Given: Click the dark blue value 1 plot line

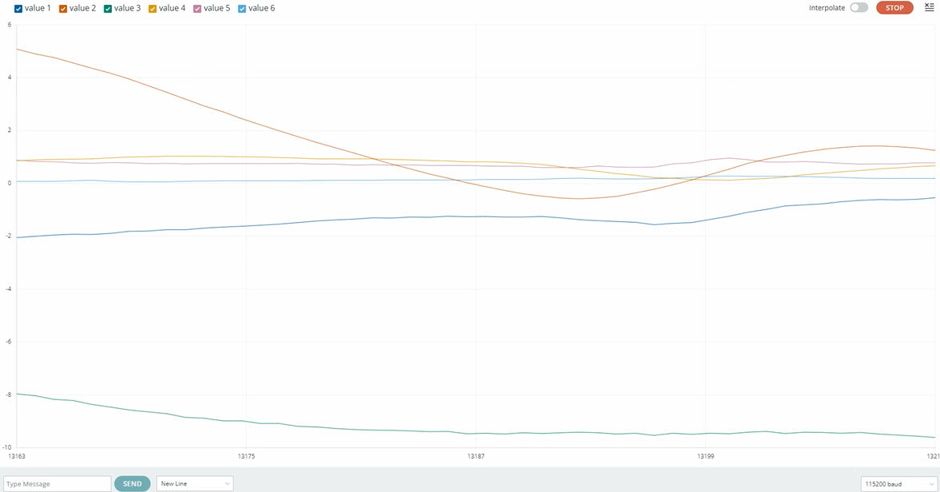Looking at the screenshot, I should coord(319,220).
